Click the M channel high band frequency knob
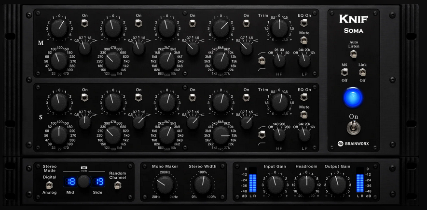This screenshot has width=427, height=210. (x=221, y=61)
